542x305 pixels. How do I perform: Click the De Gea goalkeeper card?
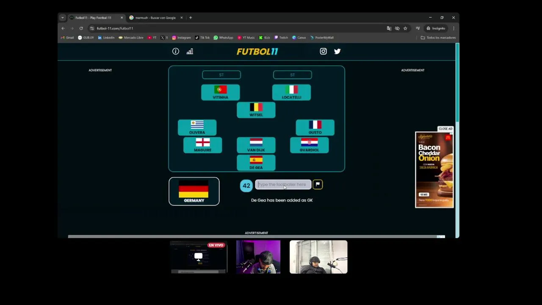256,163
